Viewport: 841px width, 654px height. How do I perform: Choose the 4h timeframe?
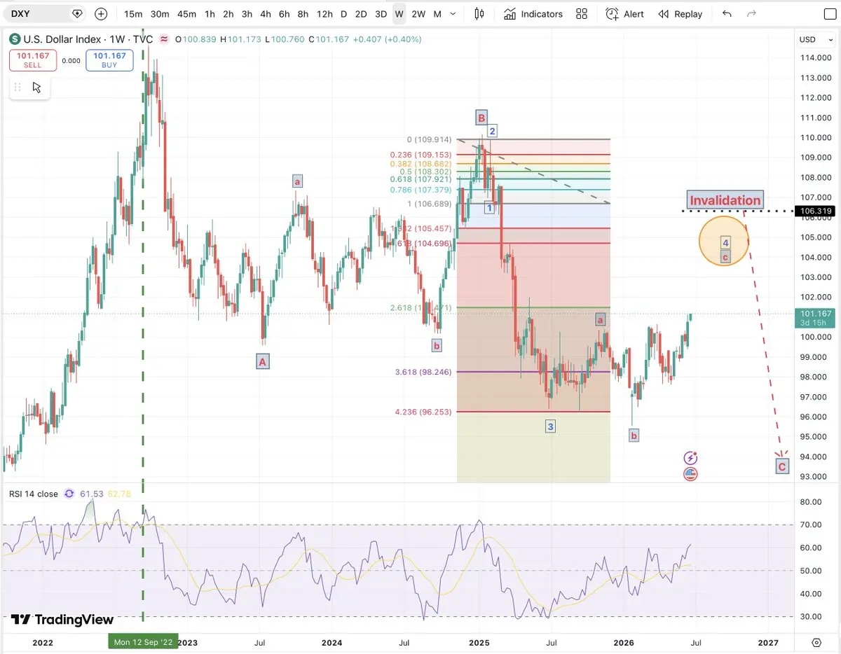(266, 13)
